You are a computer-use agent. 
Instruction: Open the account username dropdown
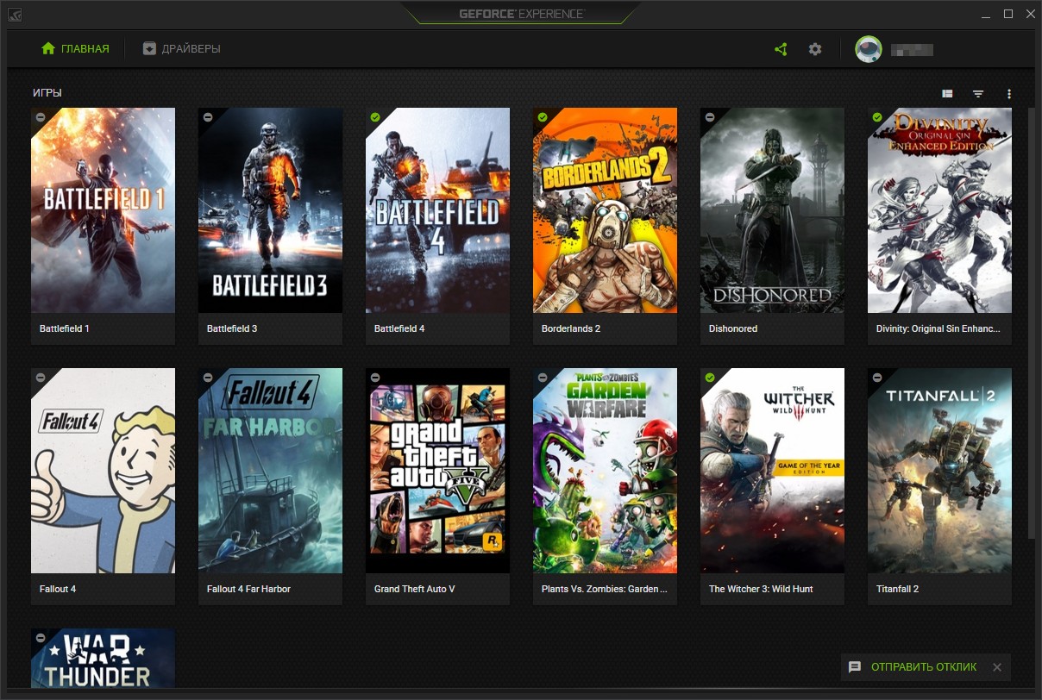912,49
